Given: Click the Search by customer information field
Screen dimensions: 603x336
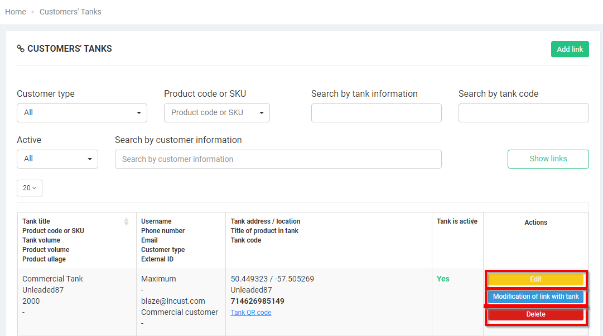Looking at the screenshot, I should click(x=278, y=159).
